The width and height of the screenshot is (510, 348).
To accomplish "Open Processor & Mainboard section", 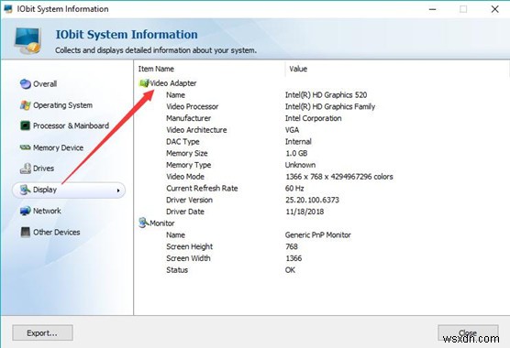I will (x=71, y=125).
